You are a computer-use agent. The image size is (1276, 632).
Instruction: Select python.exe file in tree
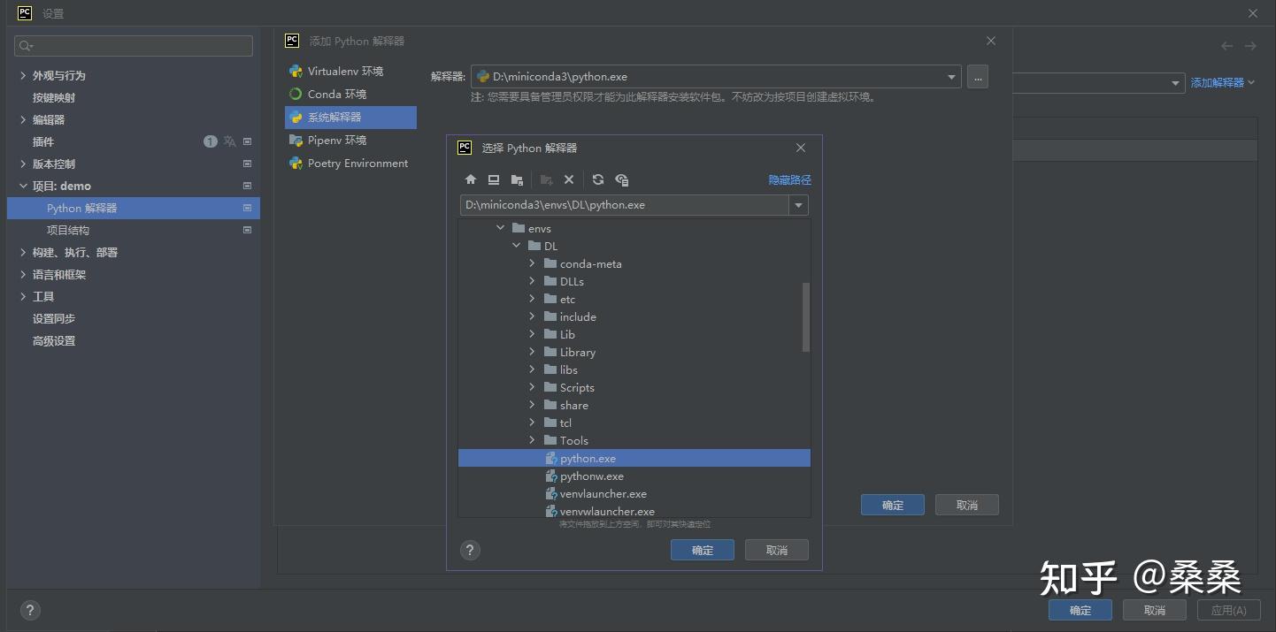click(634, 458)
